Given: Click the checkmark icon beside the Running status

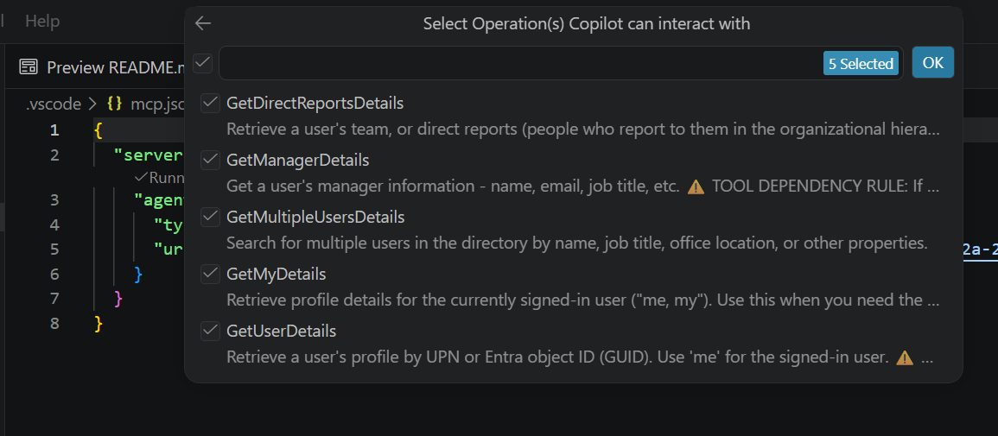Looking at the screenshot, I should click(140, 177).
